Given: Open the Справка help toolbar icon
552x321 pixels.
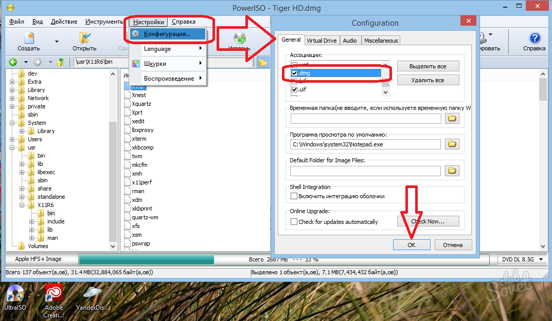Looking at the screenshot, I should pos(535,38).
